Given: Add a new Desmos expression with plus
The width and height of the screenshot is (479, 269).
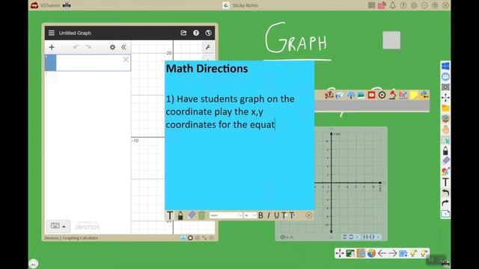Looking at the screenshot, I should click(52, 47).
